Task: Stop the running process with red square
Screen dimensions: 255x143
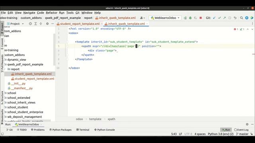Action: (201, 18)
